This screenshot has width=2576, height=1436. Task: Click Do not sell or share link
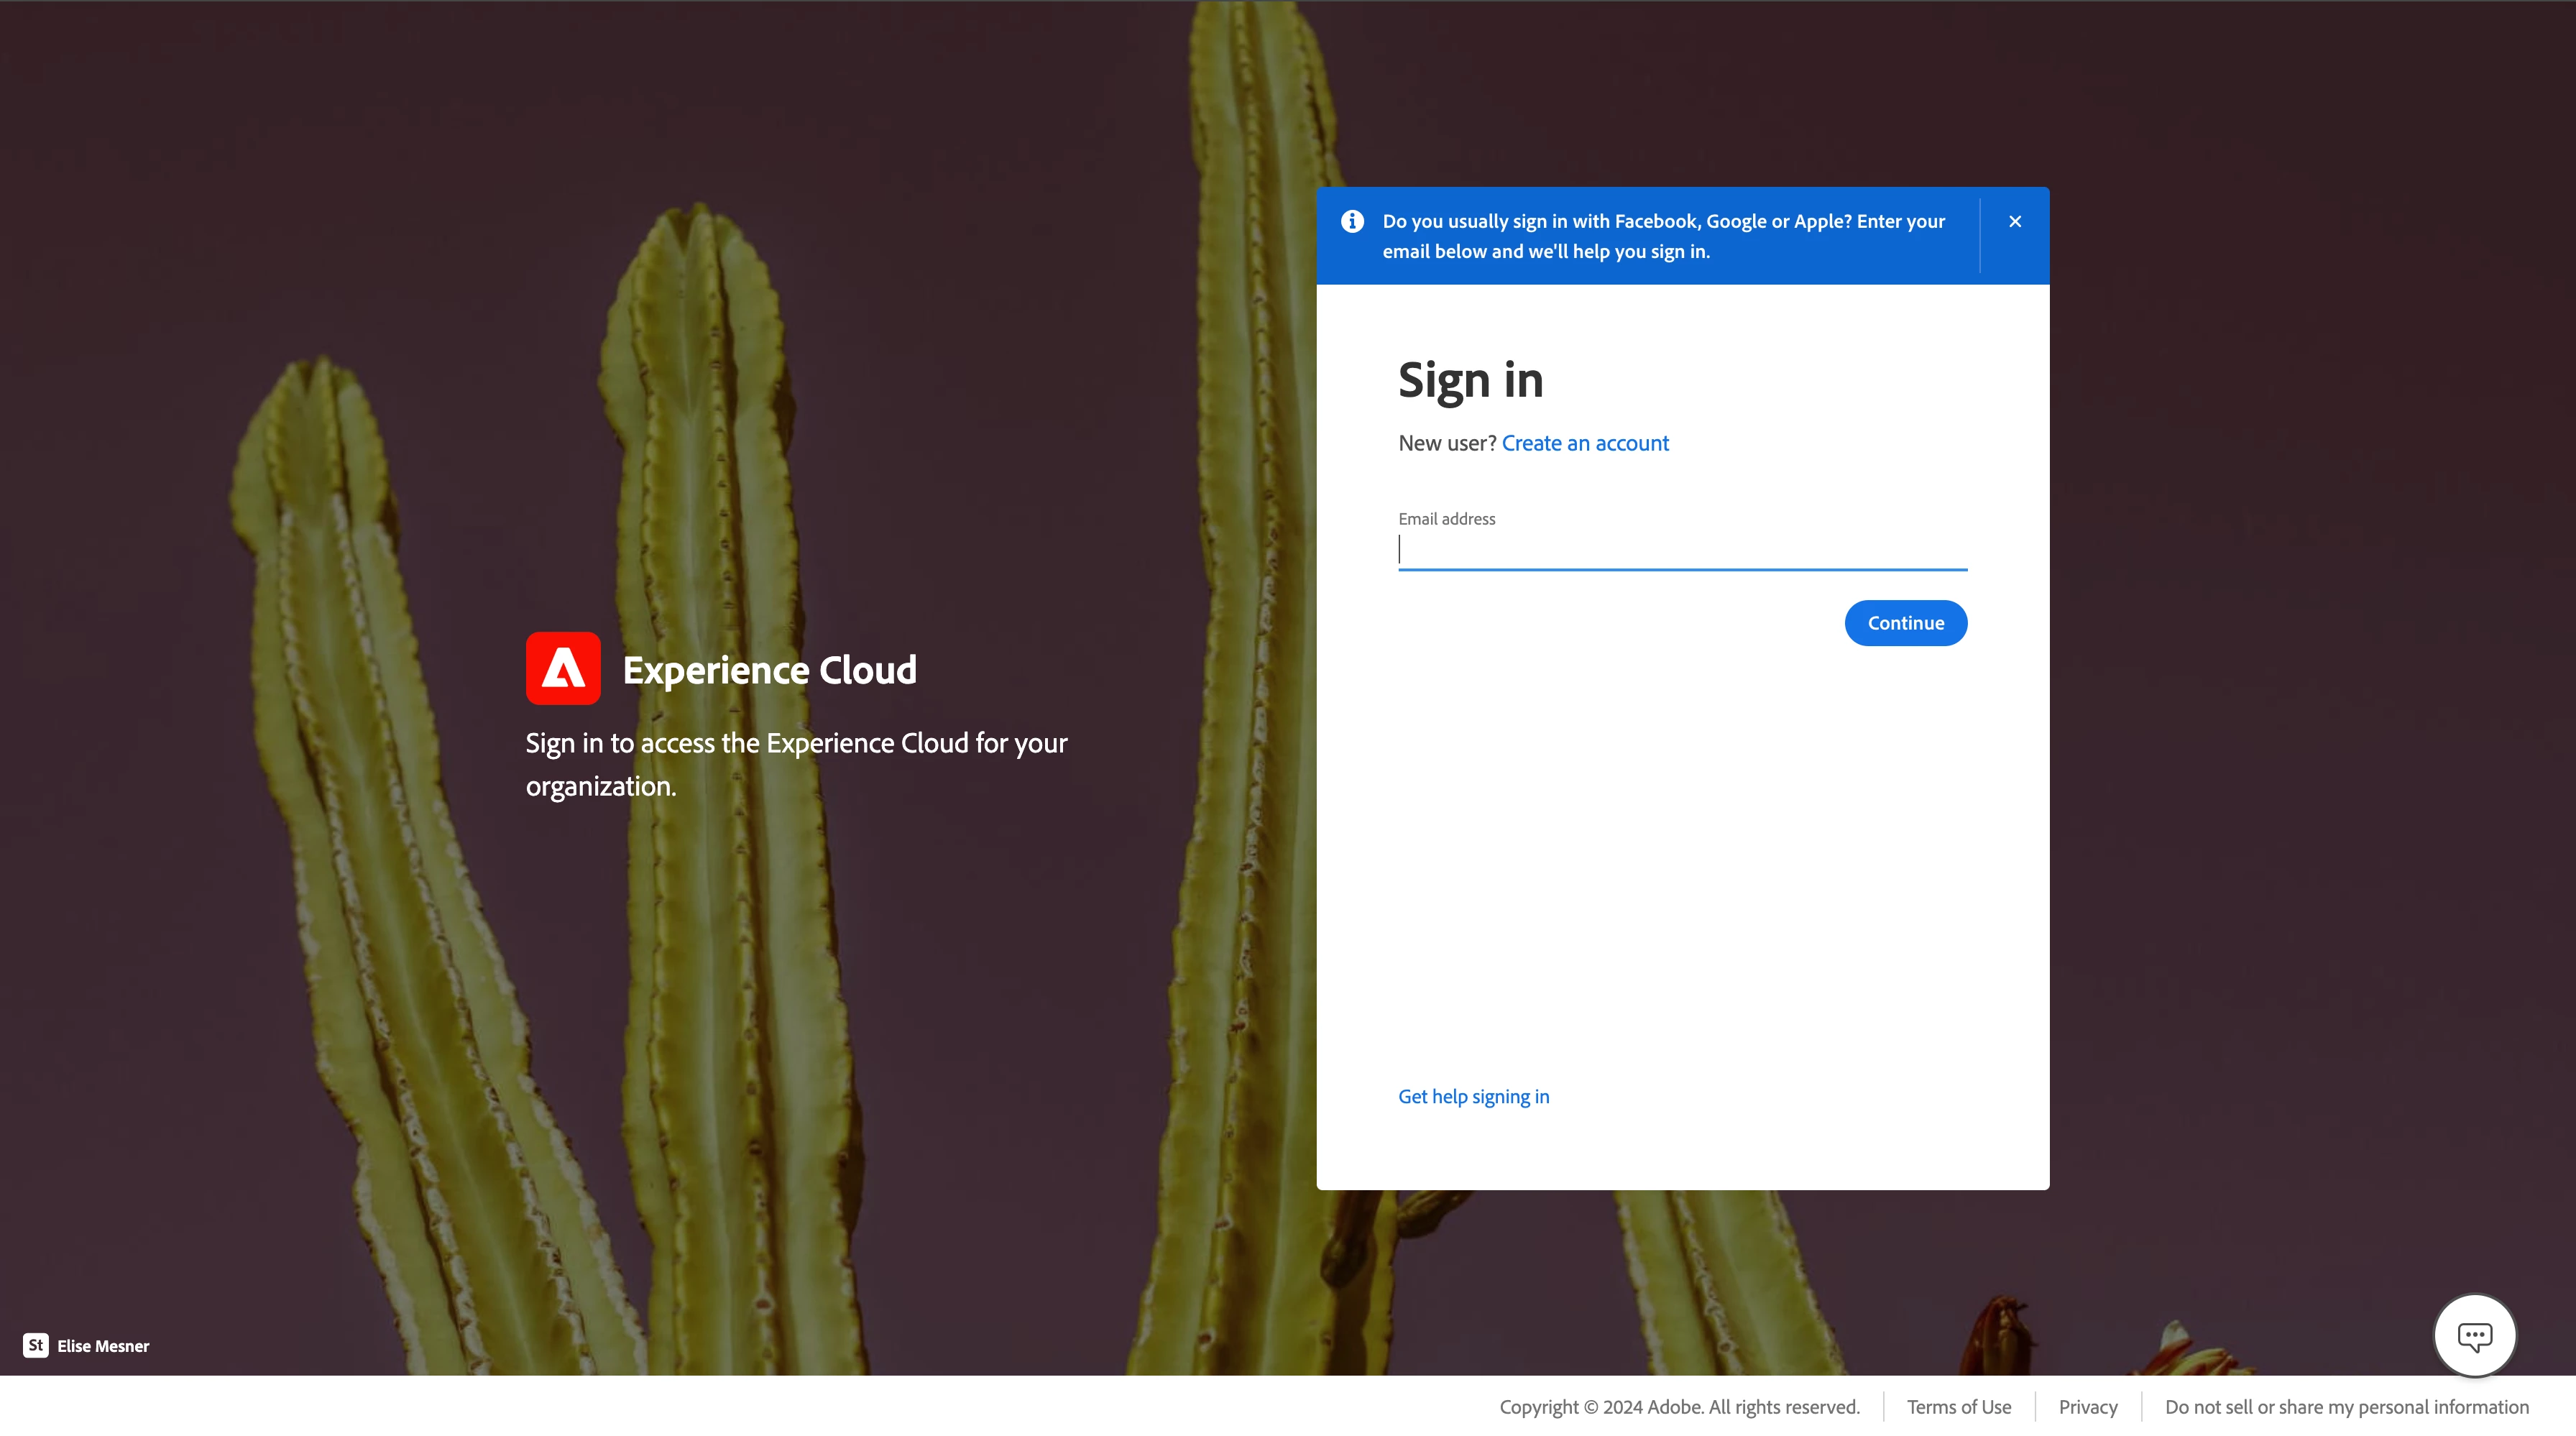point(2346,1406)
